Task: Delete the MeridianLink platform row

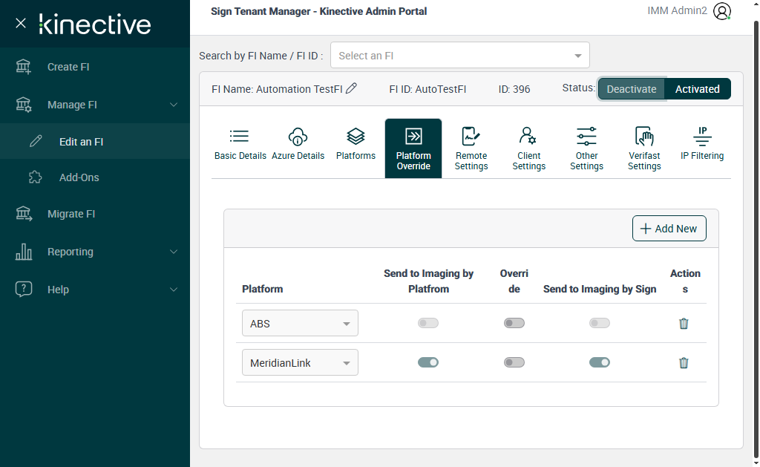Action: 684,363
